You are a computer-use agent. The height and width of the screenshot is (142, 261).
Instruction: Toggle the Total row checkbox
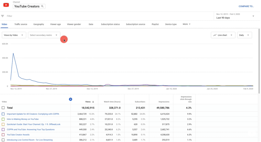[3, 108]
